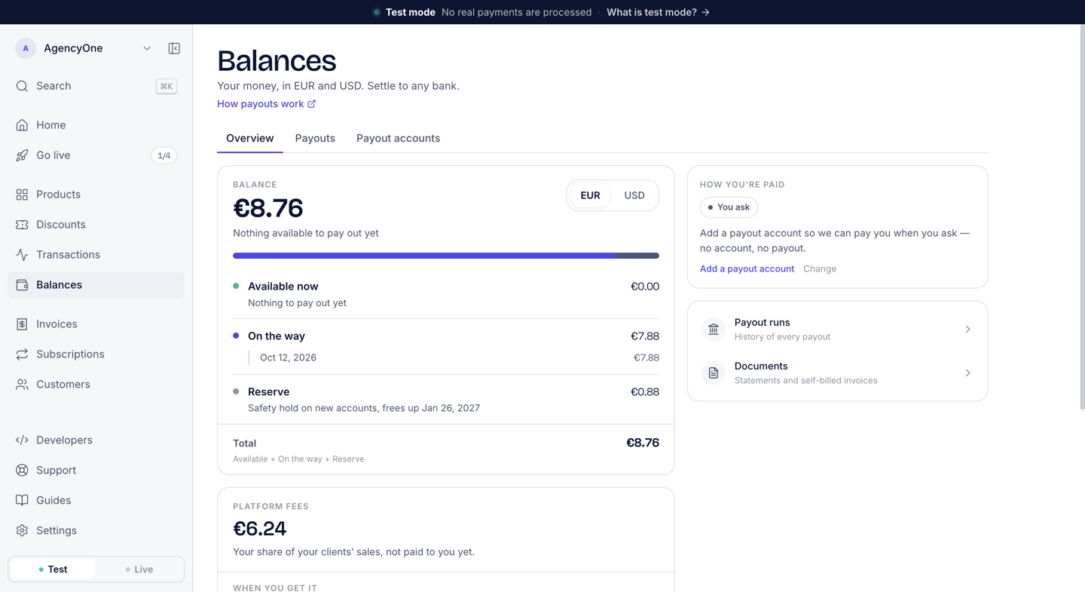
Task: Open Documents chevron arrow
Action: (968, 373)
